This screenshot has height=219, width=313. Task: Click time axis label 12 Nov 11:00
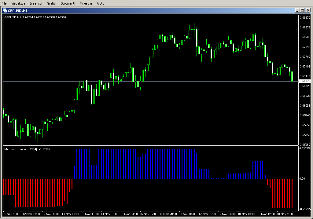pos(31,214)
